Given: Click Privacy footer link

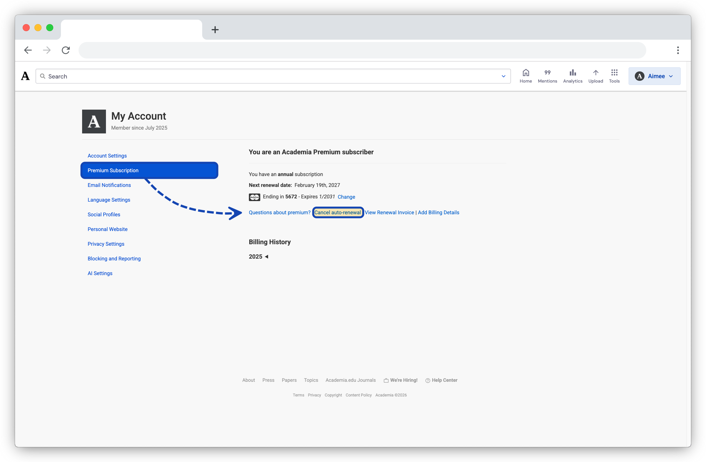Looking at the screenshot, I should pos(314,395).
